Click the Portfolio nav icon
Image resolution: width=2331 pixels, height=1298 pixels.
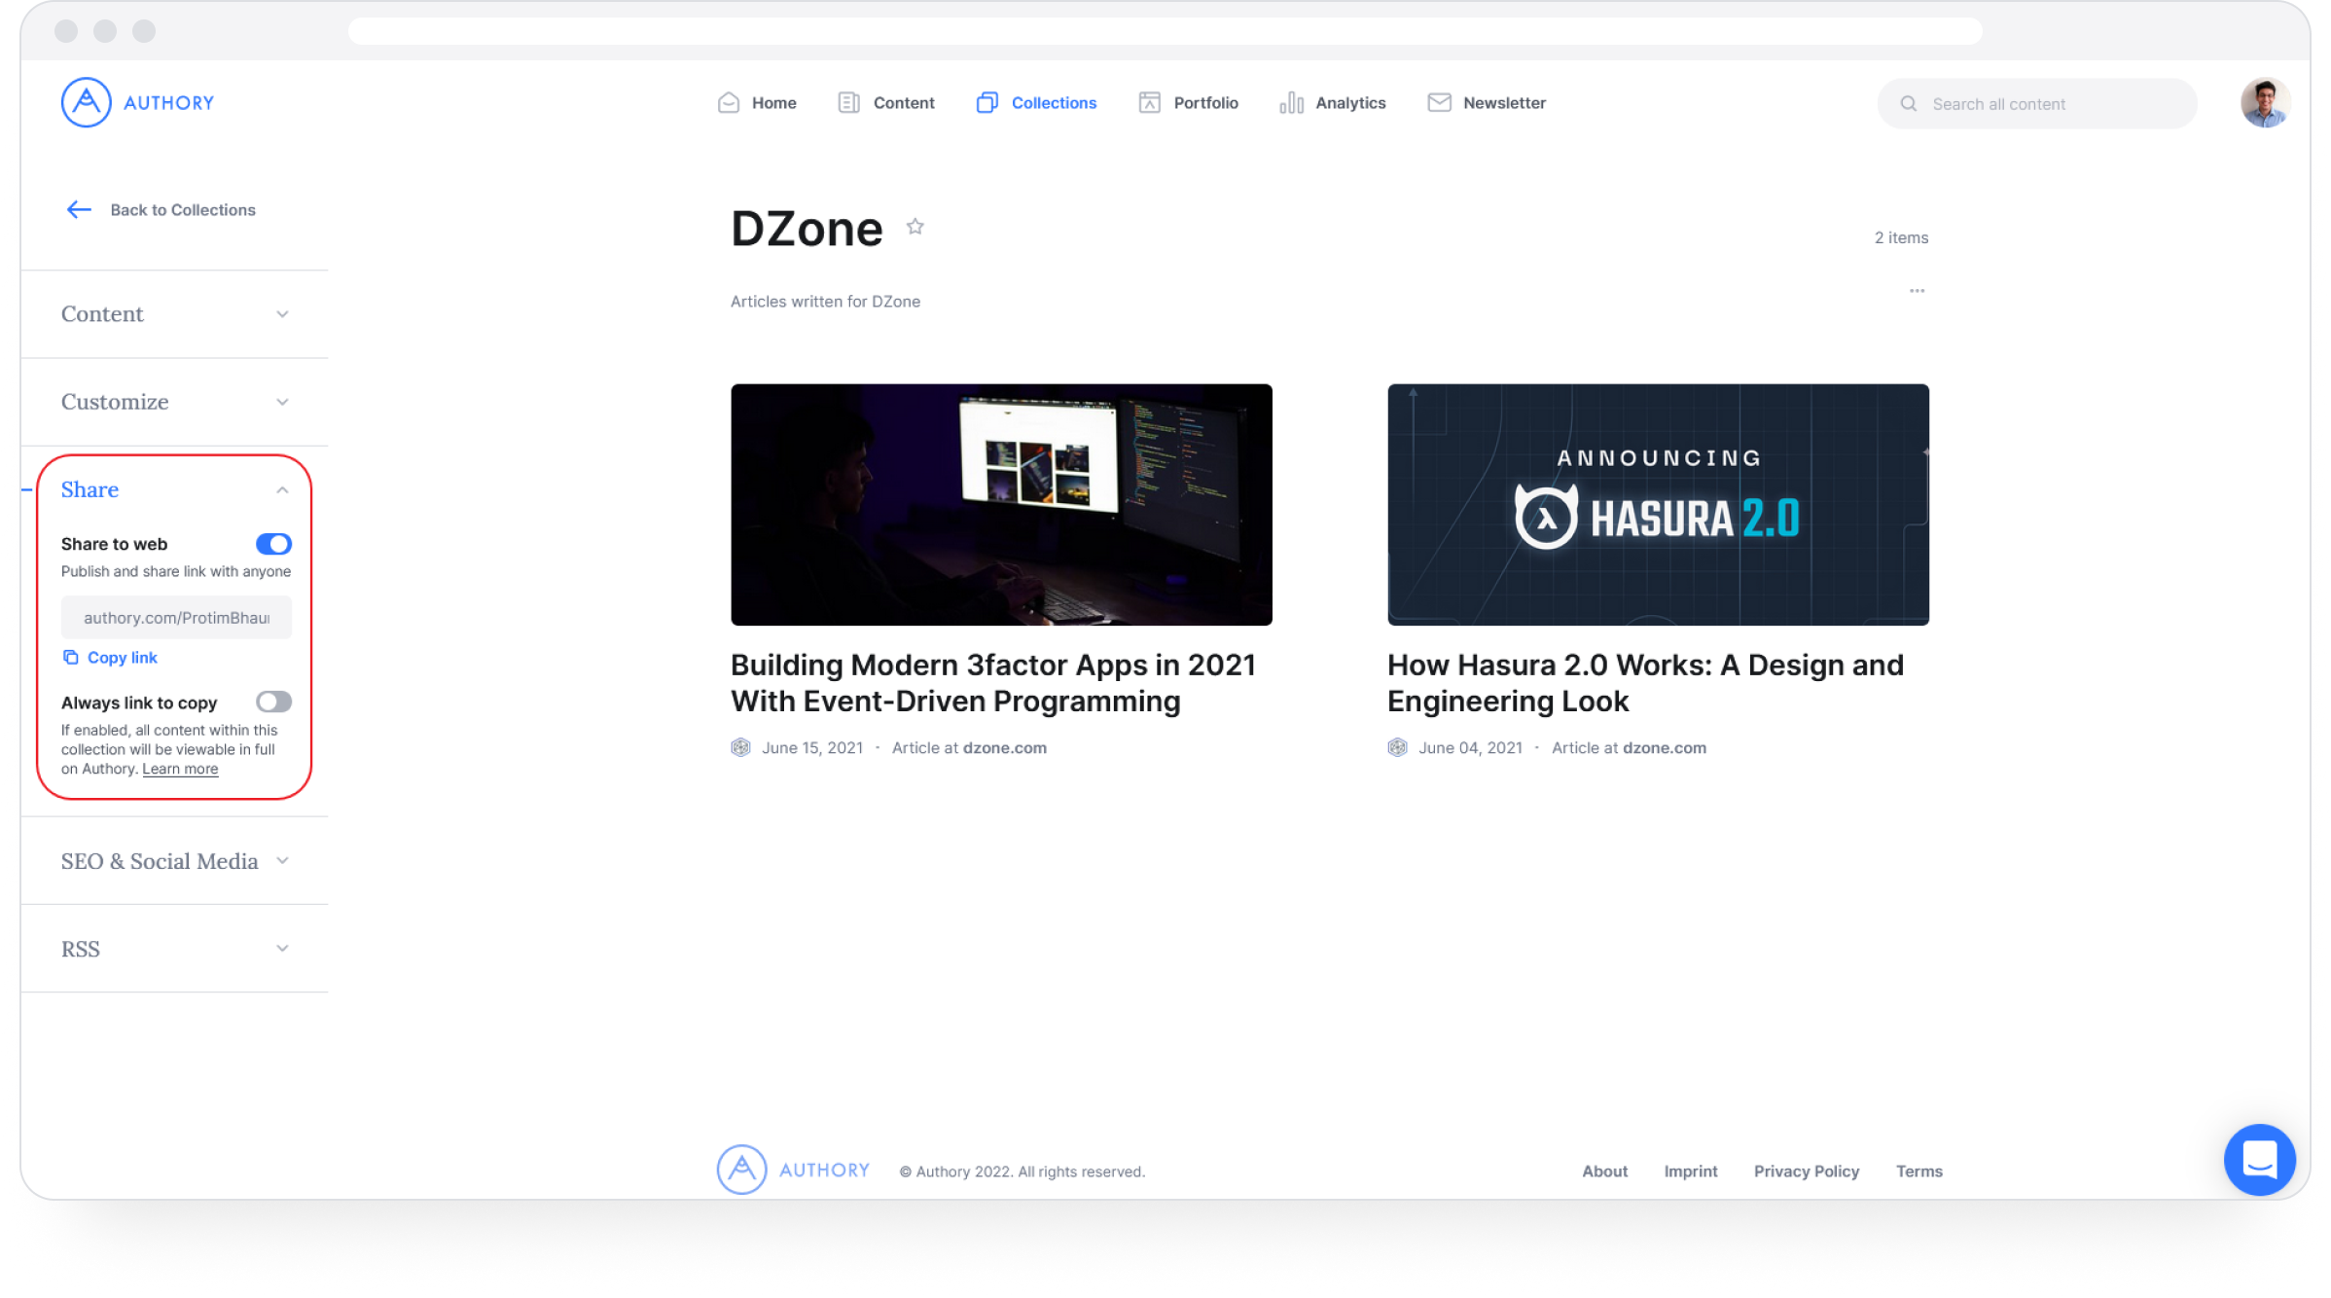(x=1149, y=102)
